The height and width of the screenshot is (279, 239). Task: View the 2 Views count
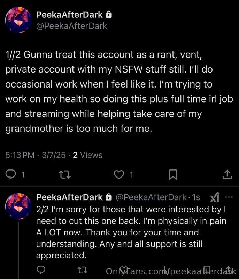(87, 155)
